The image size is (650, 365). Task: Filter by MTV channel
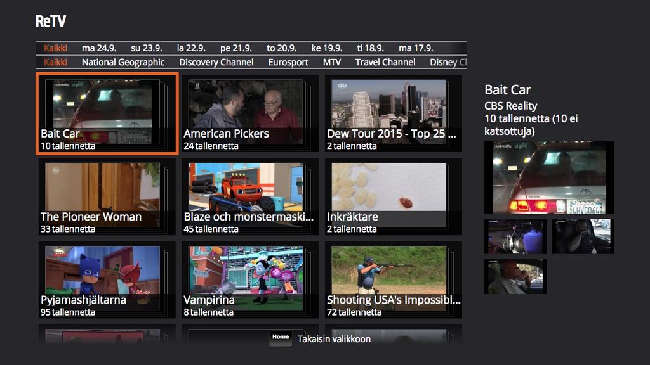pos(331,62)
